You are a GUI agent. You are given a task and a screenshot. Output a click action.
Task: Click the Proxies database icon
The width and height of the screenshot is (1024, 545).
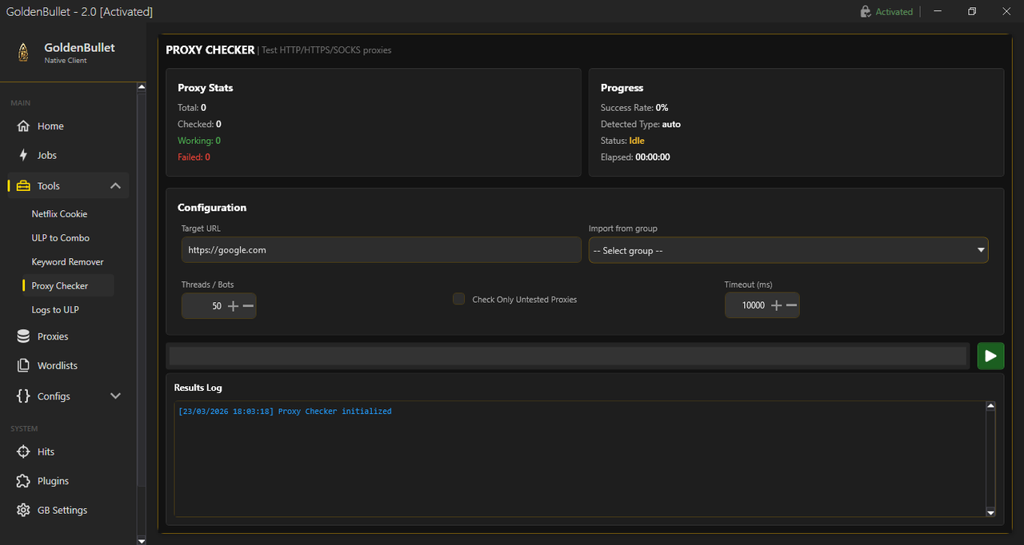point(23,336)
